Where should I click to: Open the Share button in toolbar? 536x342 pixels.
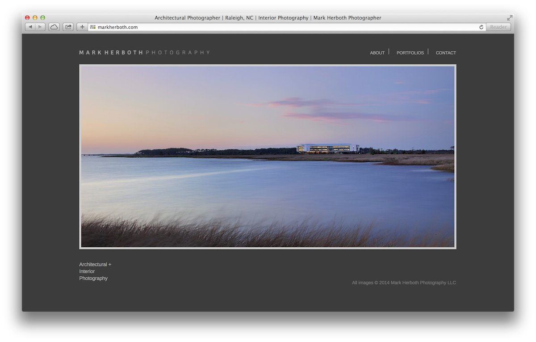tap(68, 27)
